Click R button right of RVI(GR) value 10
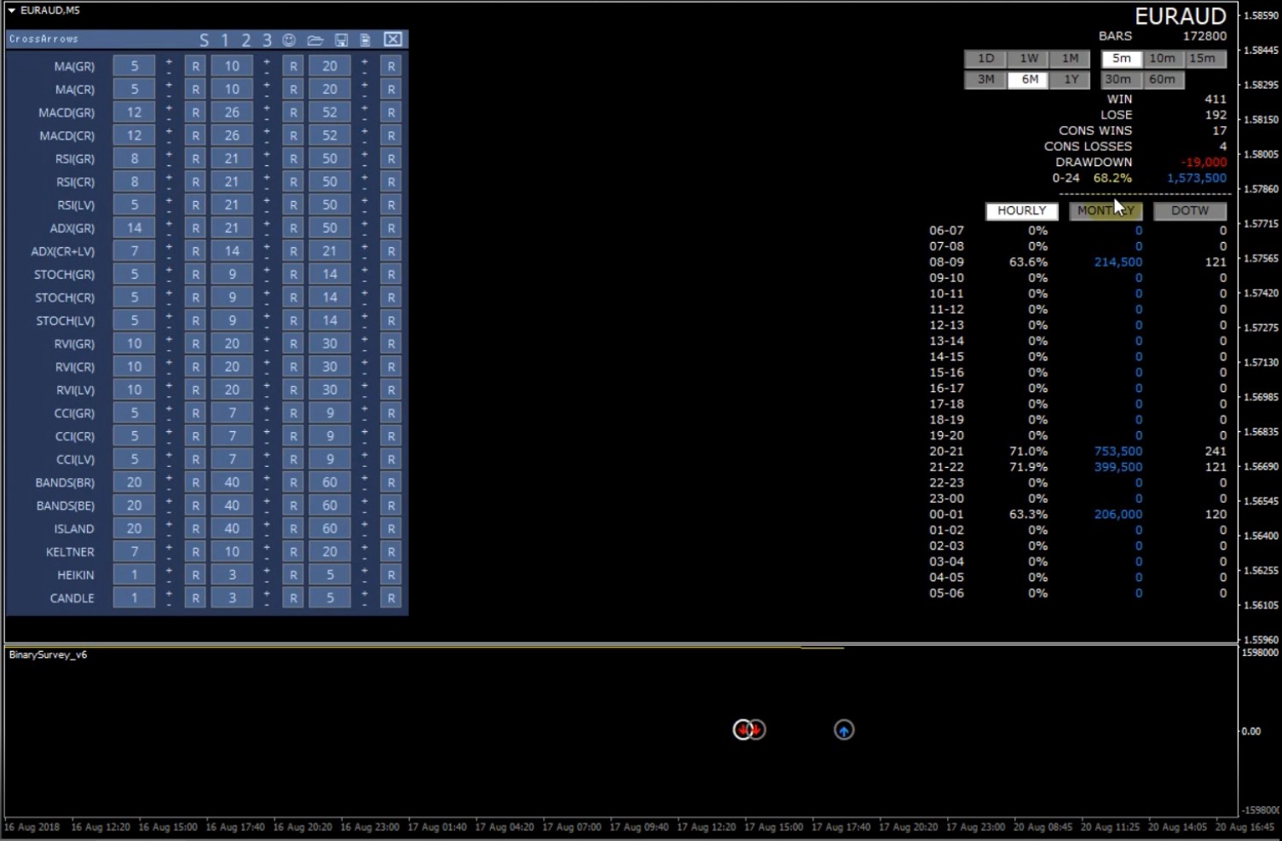The width and height of the screenshot is (1282, 841). 195,344
